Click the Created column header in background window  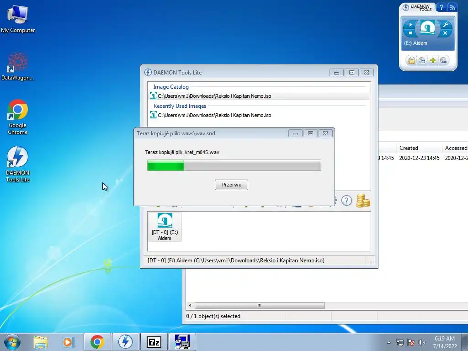419,148
